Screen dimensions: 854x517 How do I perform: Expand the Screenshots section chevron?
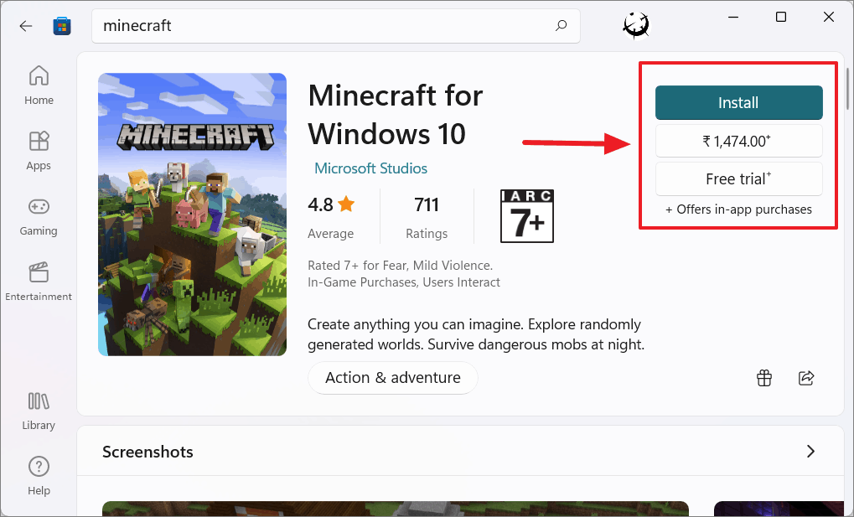[x=810, y=451]
